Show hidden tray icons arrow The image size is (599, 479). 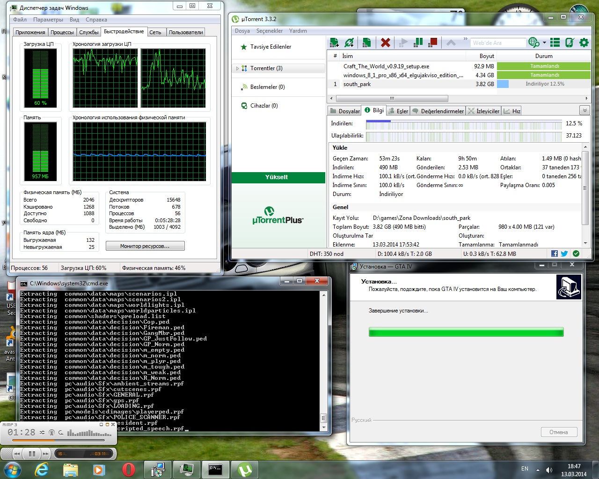pos(538,470)
